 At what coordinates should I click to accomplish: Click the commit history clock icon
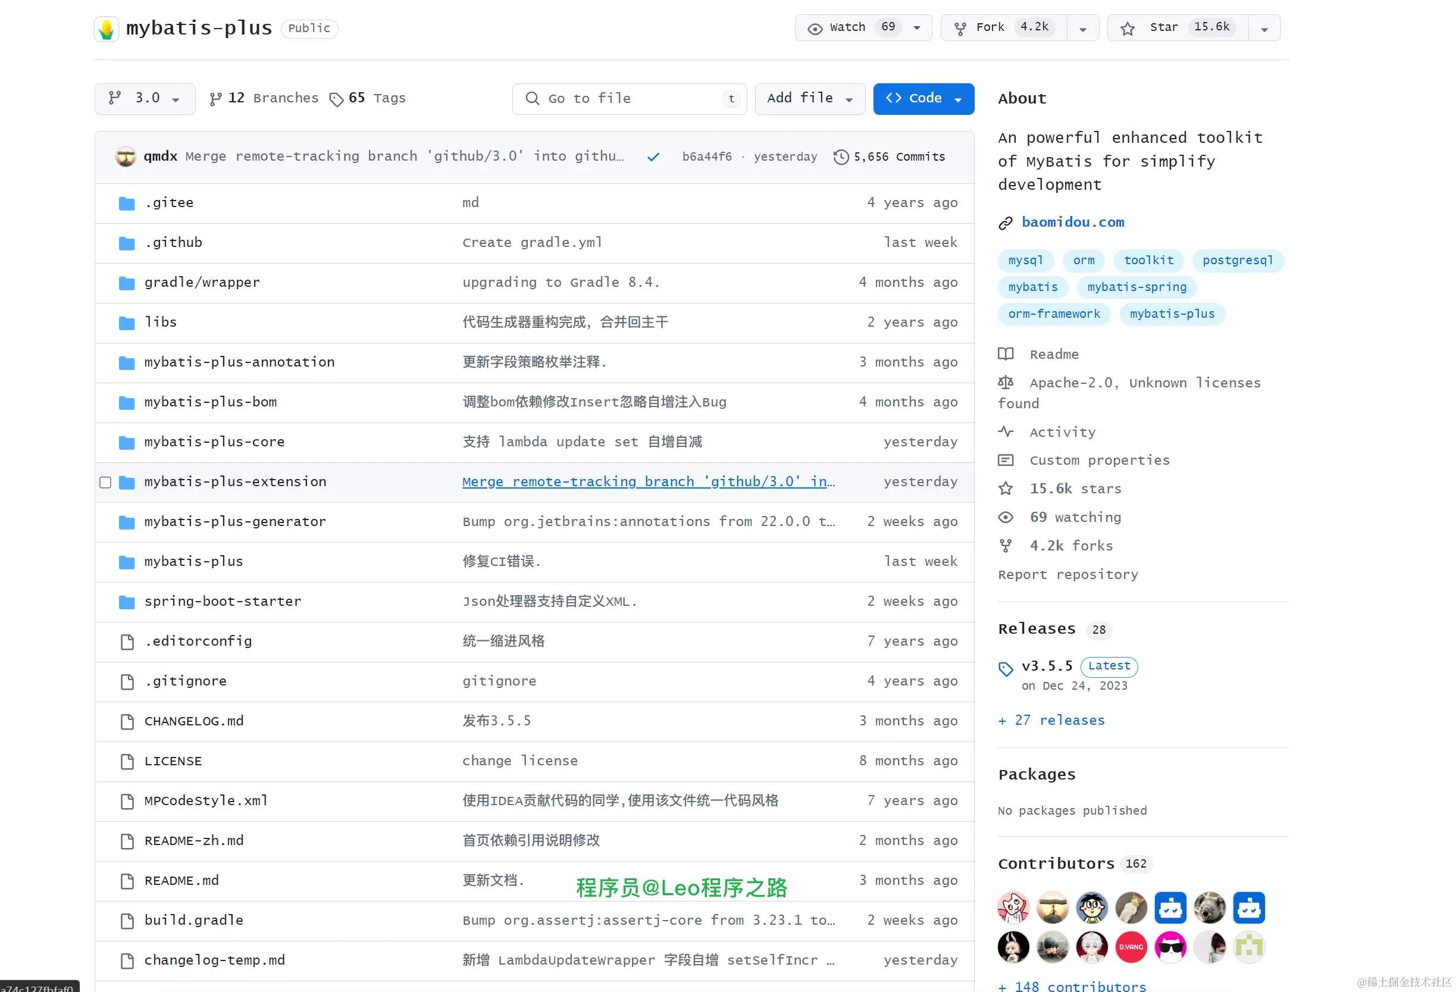[841, 157]
